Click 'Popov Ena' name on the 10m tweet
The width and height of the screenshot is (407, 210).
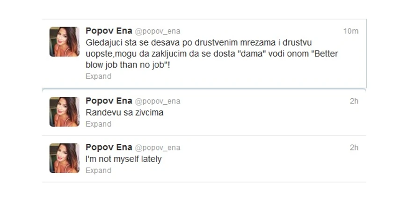pos(109,31)
